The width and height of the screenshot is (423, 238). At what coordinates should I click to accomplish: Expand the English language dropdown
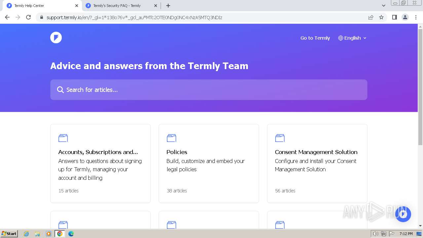352,38
